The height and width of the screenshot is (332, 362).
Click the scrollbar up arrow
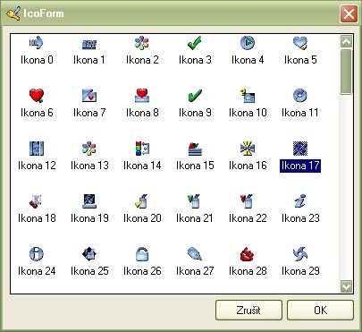346,41
